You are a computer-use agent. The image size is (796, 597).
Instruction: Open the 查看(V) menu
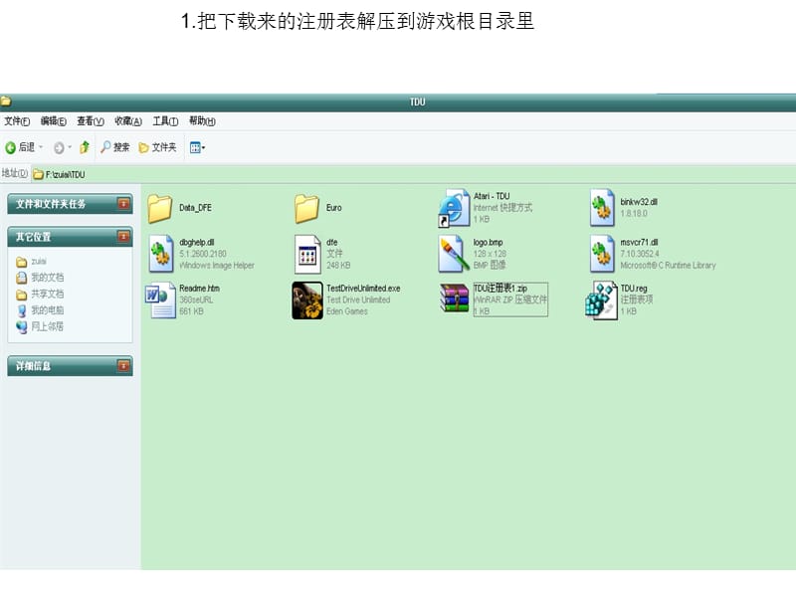(91, 121)
